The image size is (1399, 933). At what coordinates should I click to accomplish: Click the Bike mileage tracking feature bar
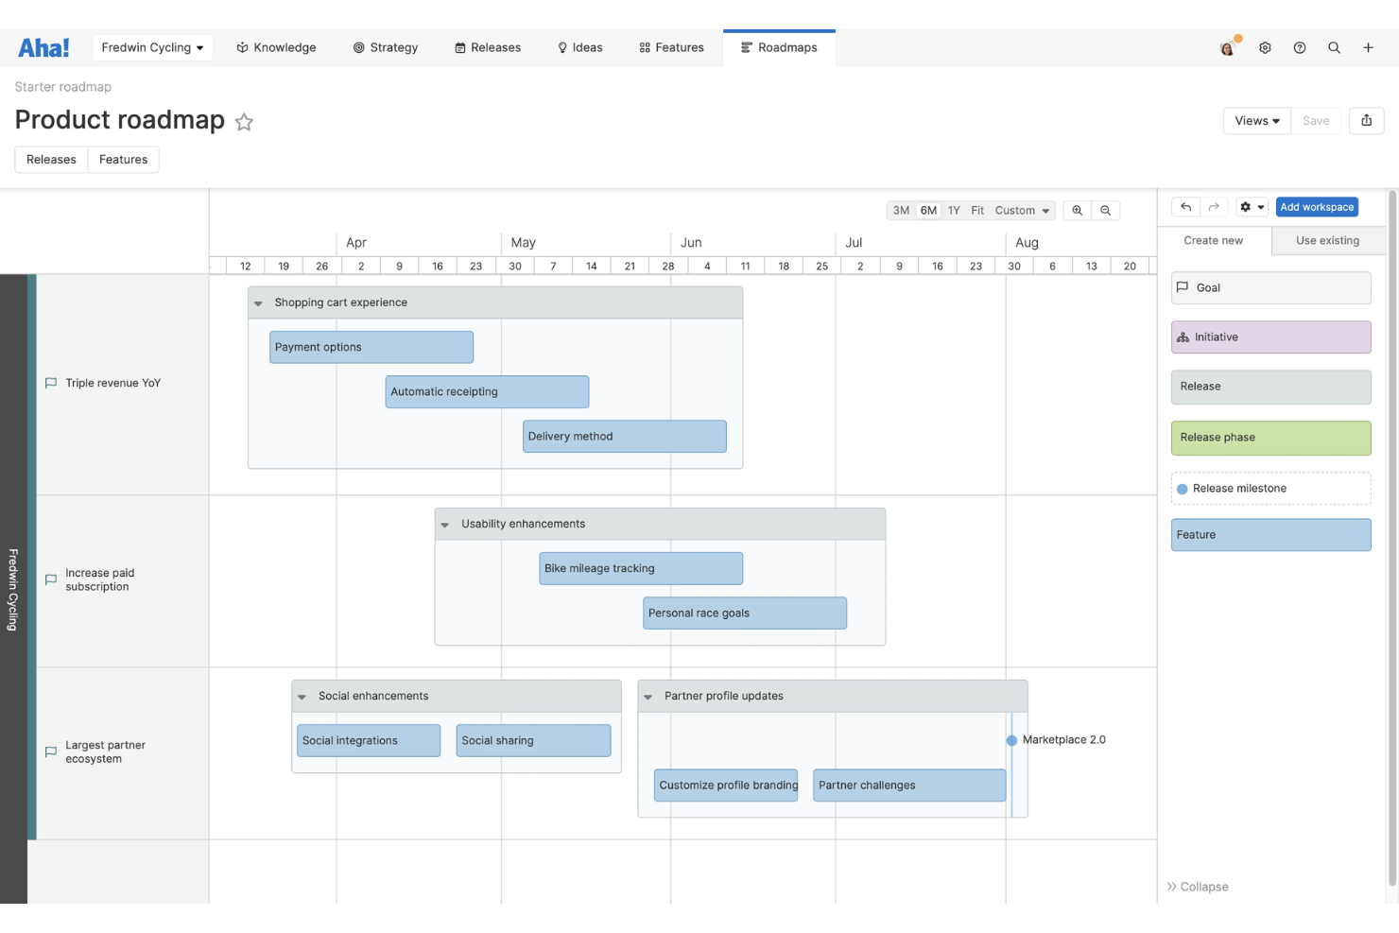(x=641, y=568)
